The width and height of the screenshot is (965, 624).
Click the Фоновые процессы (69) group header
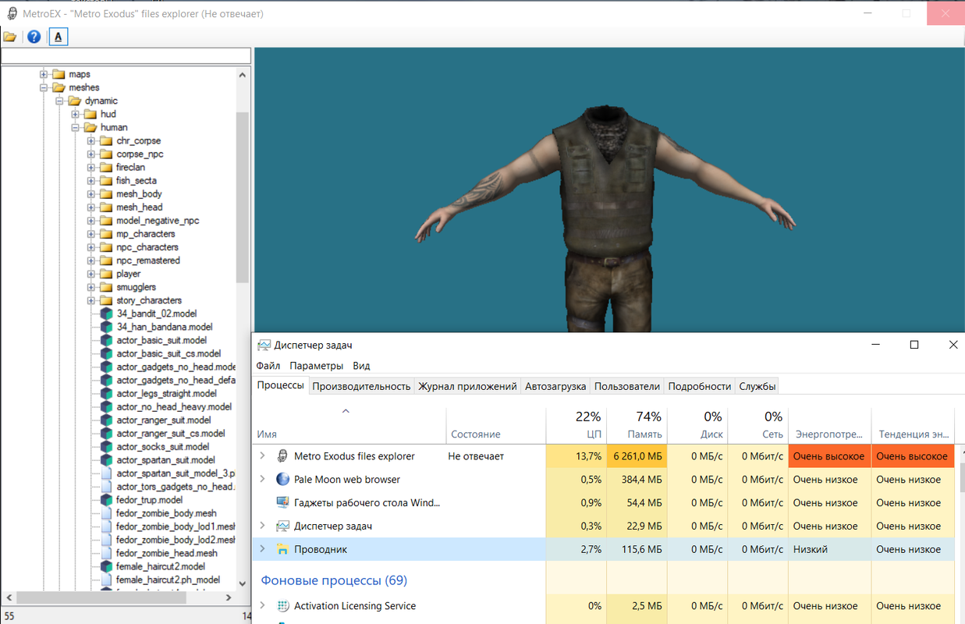(334, 580)
